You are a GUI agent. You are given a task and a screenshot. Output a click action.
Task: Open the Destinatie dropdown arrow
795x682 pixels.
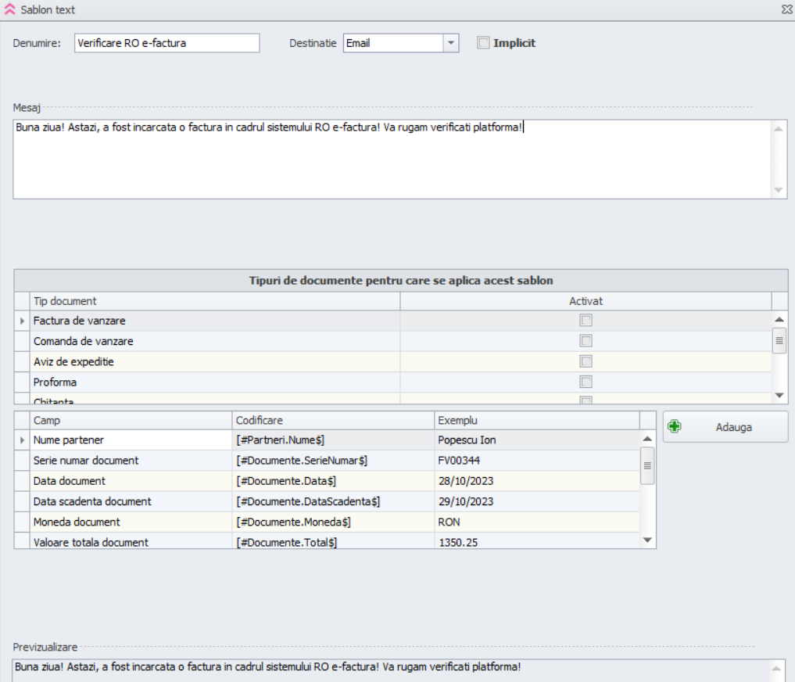(450, 43)
